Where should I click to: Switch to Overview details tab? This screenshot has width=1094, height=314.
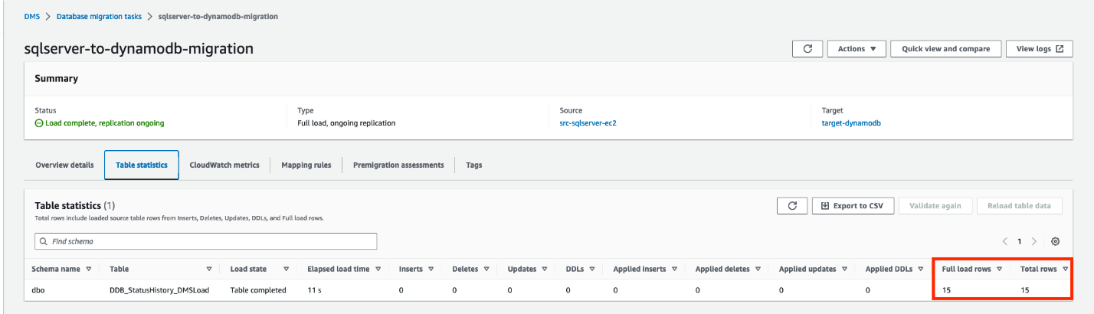click(x=65, y=165)
